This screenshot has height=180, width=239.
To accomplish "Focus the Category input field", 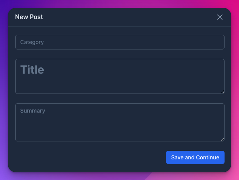I will 119,42.
